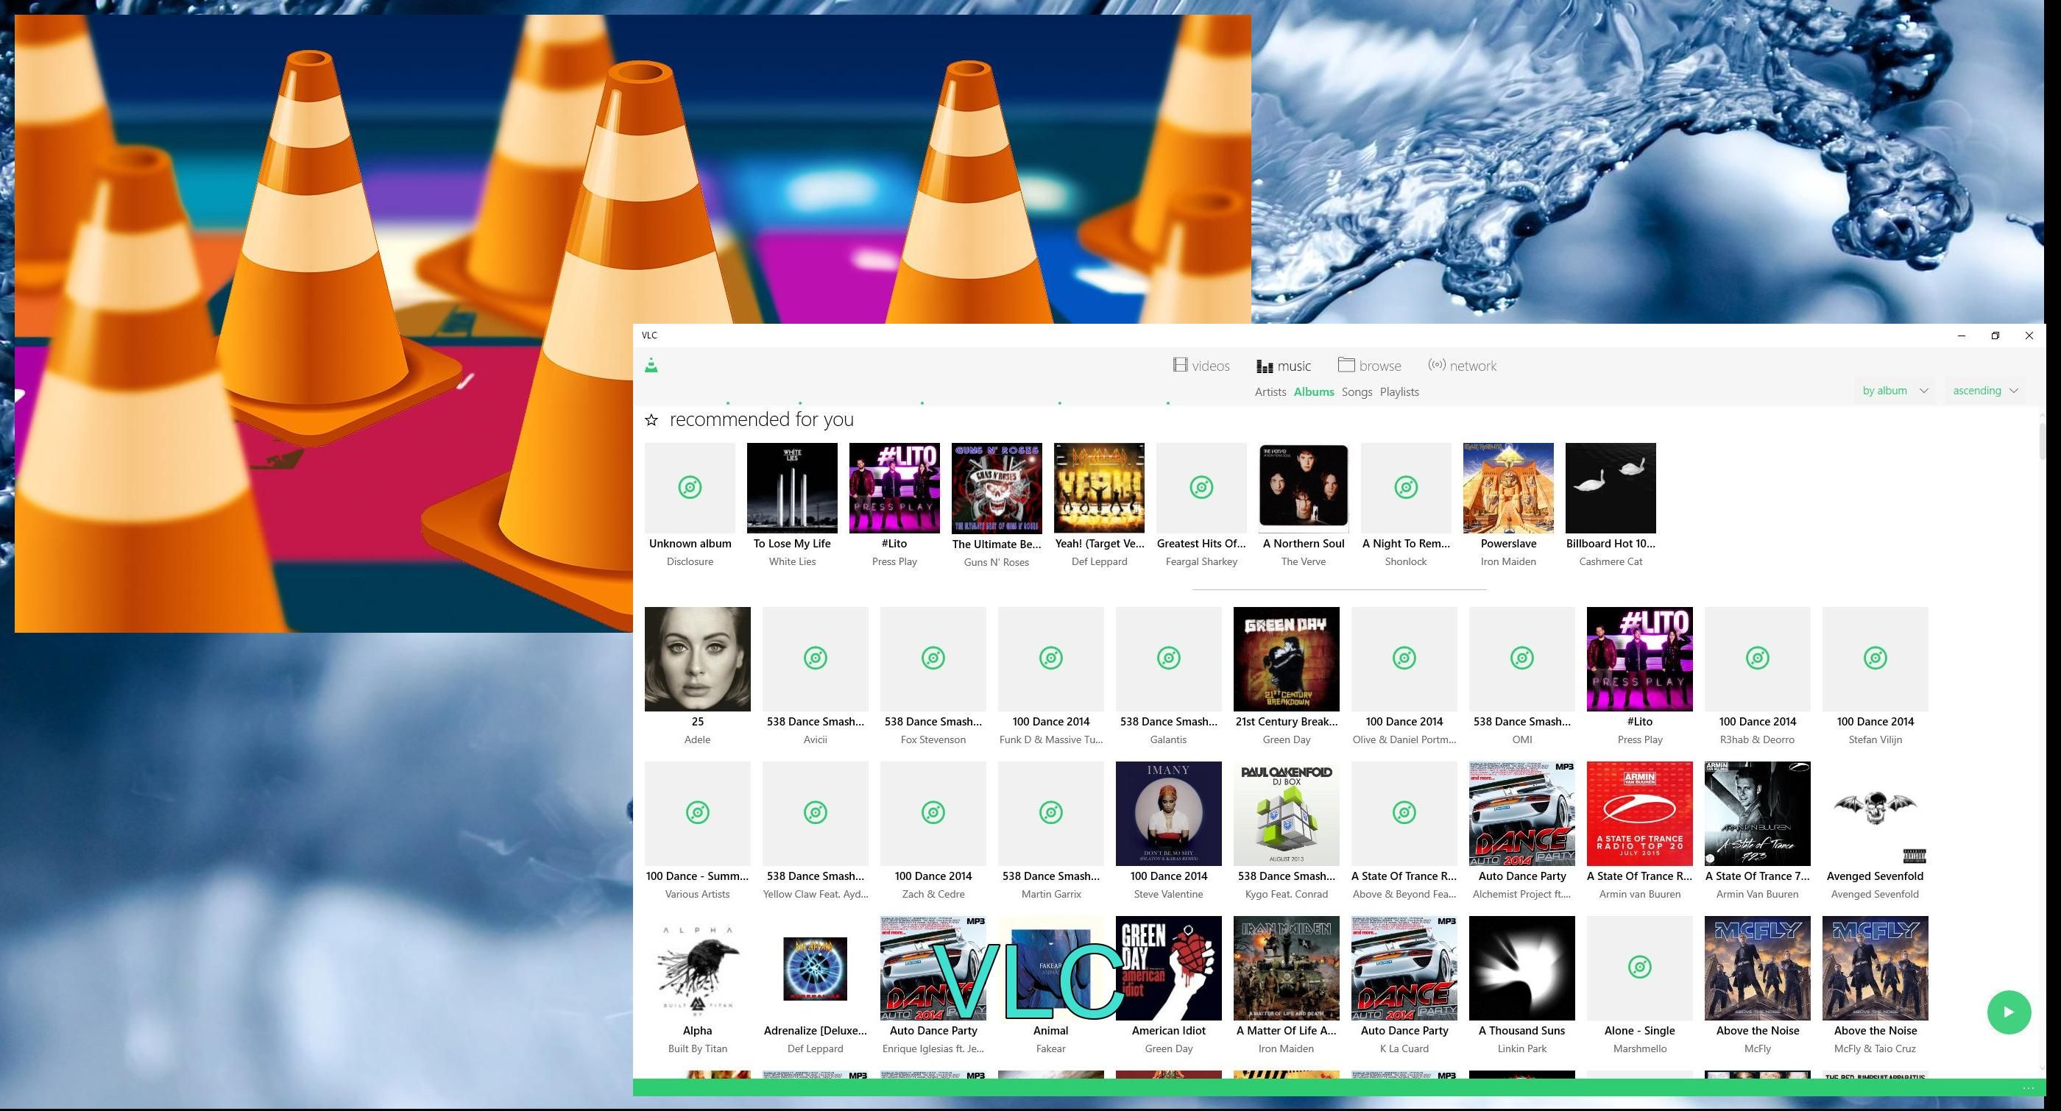Open 538 Dance Smash OMI disc icon
This screenshot has width=2061, height=1111.
pos(1521,659)
